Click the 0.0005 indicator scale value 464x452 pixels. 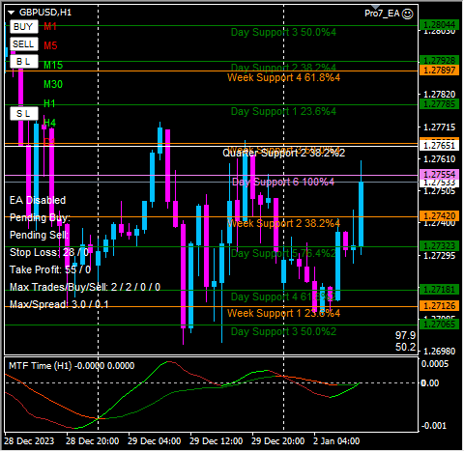[435, 364]
